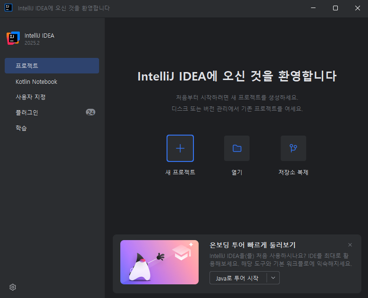Click the plugins update badge showing 24

(x=91, y=113)
